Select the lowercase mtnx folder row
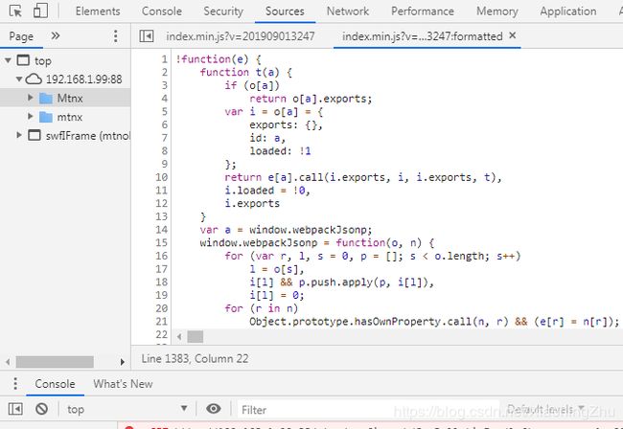Viewport: 623px width, 429px height. coord(65,117)
